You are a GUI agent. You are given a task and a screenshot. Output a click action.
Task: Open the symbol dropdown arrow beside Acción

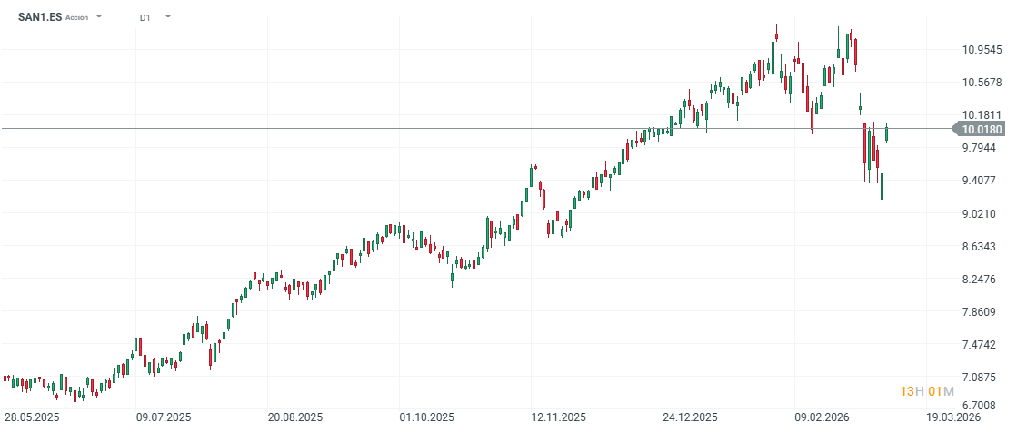[99, 17]
